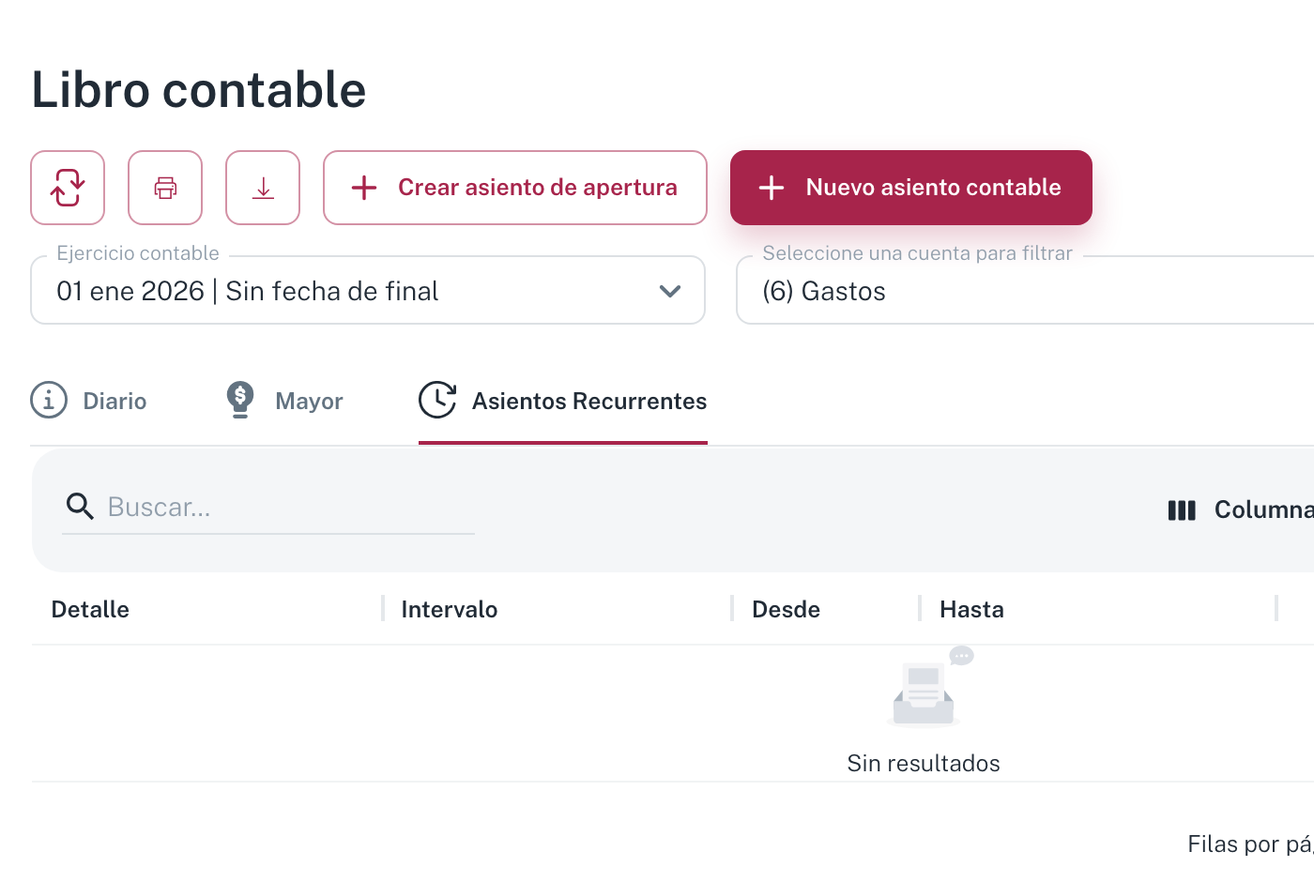Click the Sin resultados message

(924, 763)
